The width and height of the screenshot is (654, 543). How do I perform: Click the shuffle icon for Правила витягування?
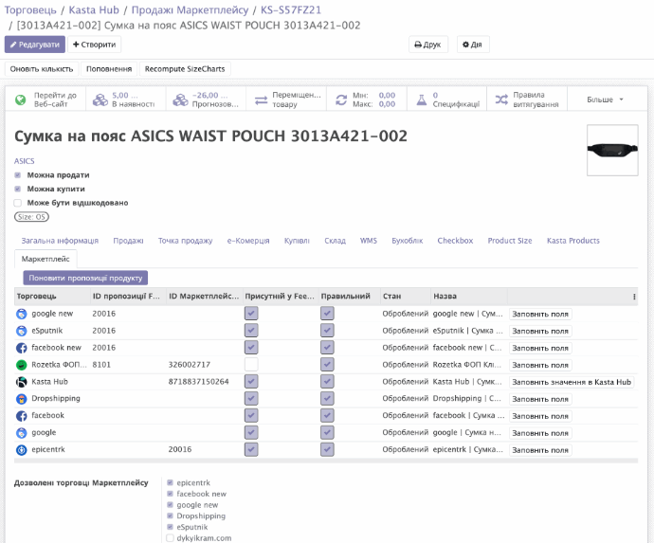click(x=501, y=100)
